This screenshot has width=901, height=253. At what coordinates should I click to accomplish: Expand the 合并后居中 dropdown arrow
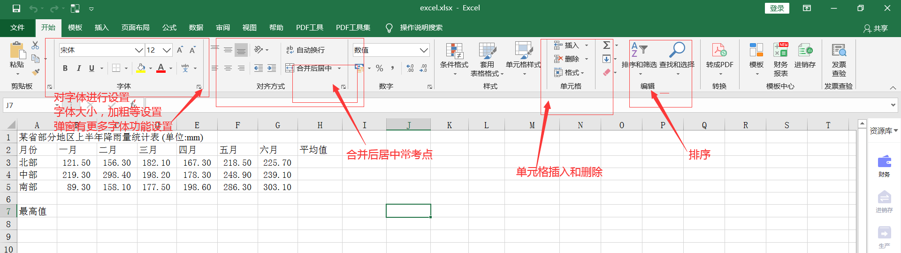click(x=339, y=68)
